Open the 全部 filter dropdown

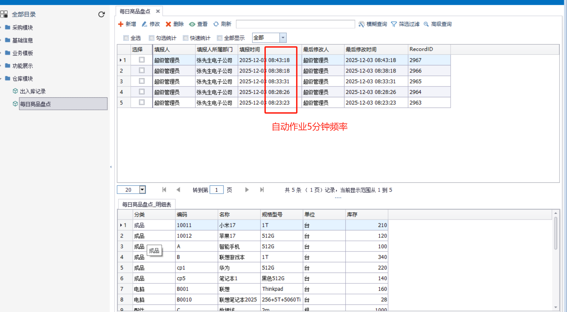283,38
